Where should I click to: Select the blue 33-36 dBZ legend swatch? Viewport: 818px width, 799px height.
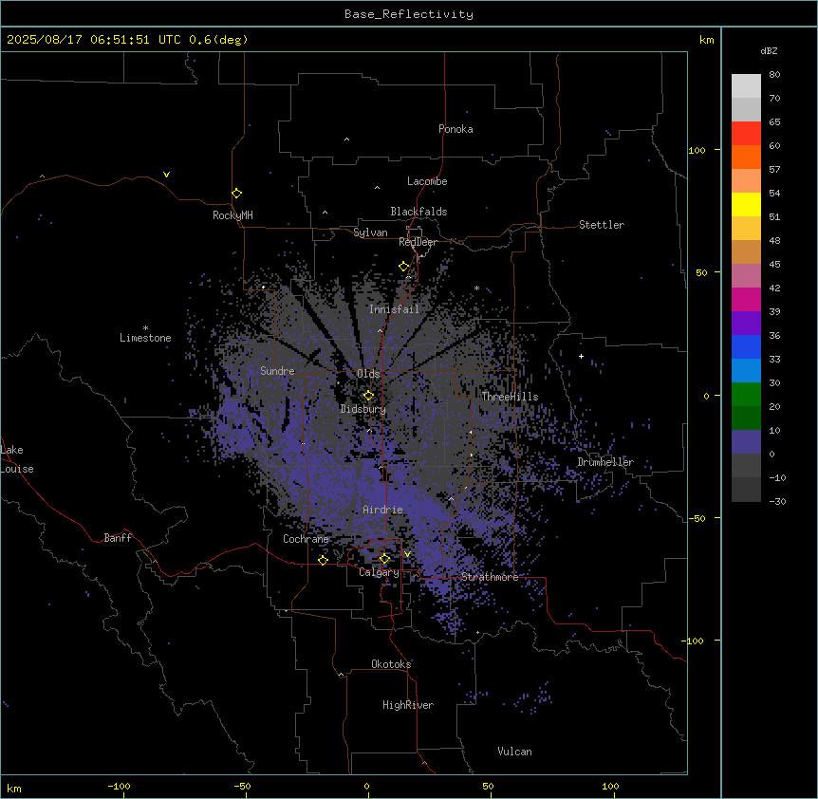[746, 346]
